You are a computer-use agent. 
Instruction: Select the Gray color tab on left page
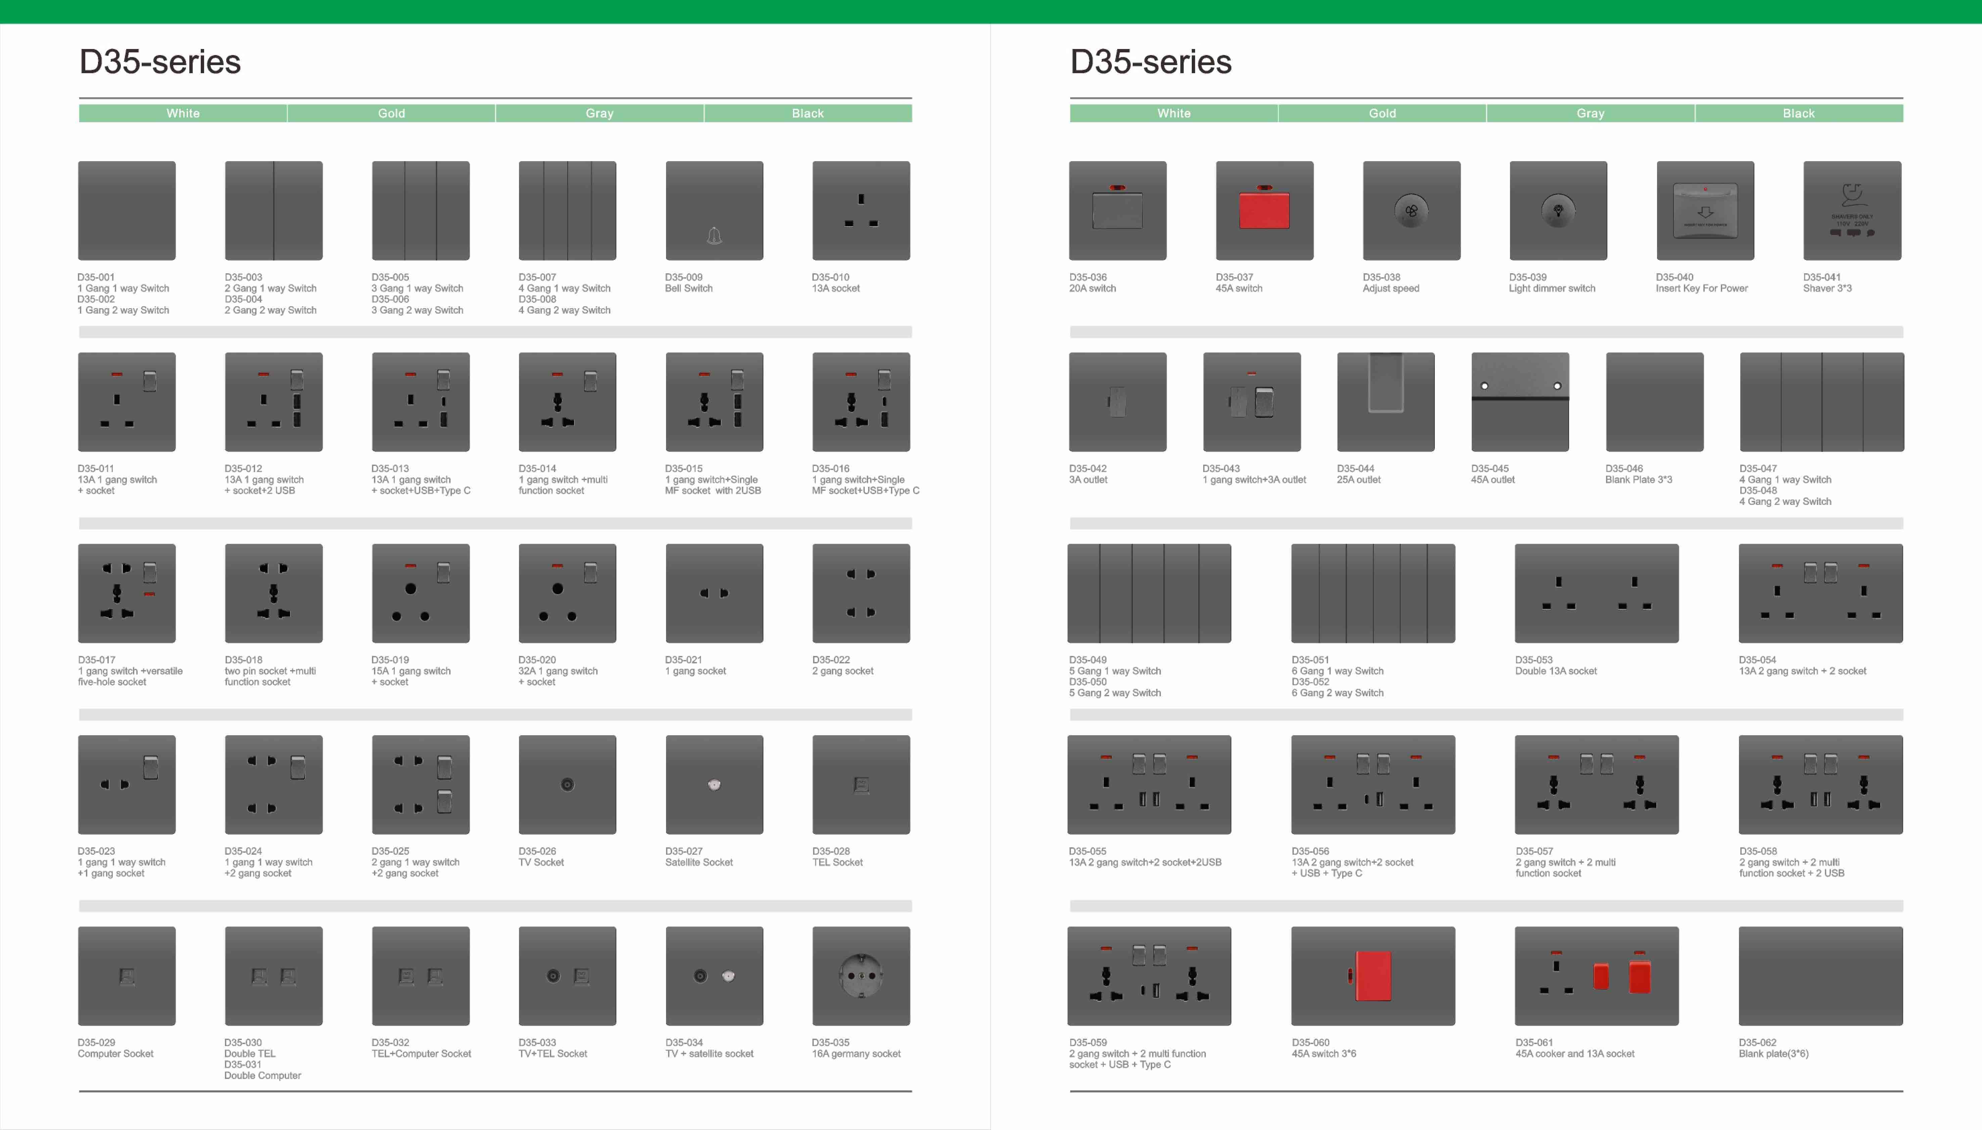(599, 113)
